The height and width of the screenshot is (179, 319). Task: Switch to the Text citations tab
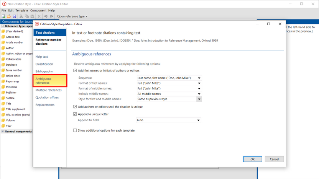(50, 33)
